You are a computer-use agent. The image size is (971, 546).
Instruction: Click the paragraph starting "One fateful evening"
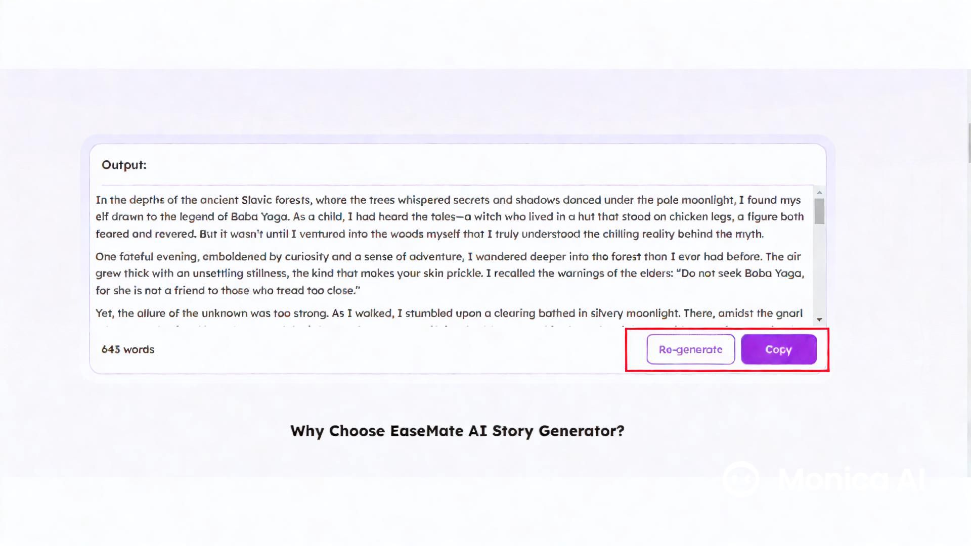point(449,274)
